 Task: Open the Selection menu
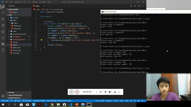click(18, 2)
